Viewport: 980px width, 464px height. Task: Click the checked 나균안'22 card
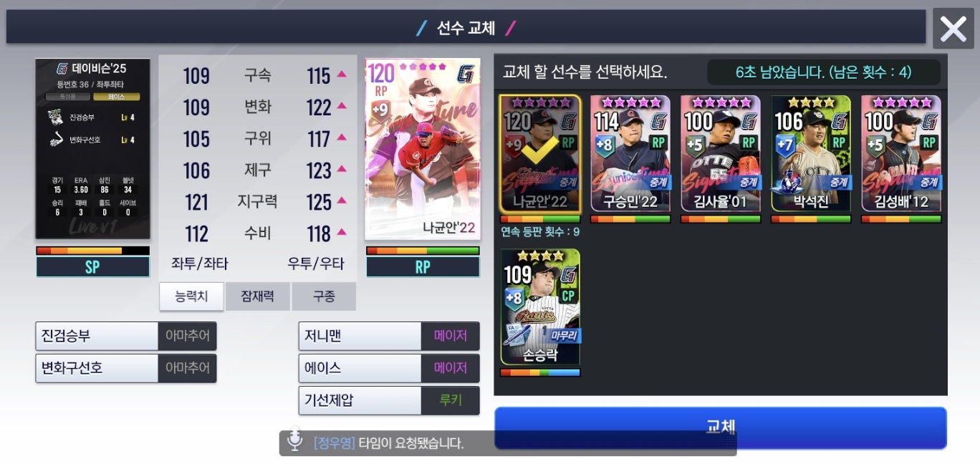click(x=540, y=153)
